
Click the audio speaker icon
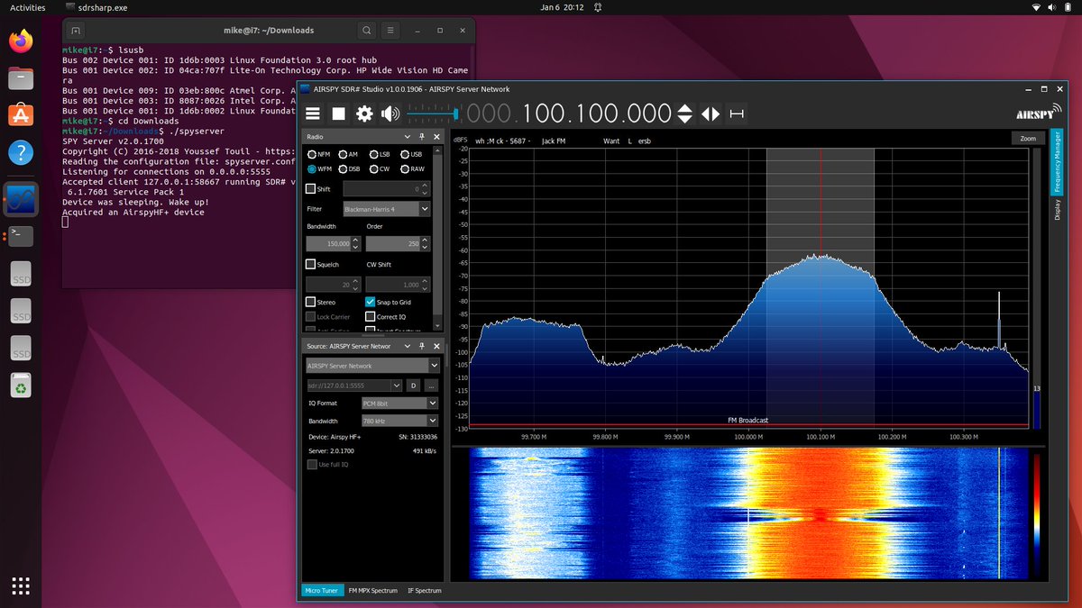click(x=389, y=113)
